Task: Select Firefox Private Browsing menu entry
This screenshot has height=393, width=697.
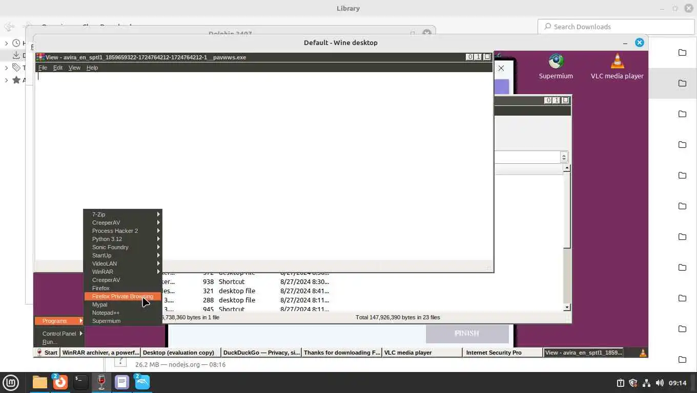Action: tap(122, 296)
